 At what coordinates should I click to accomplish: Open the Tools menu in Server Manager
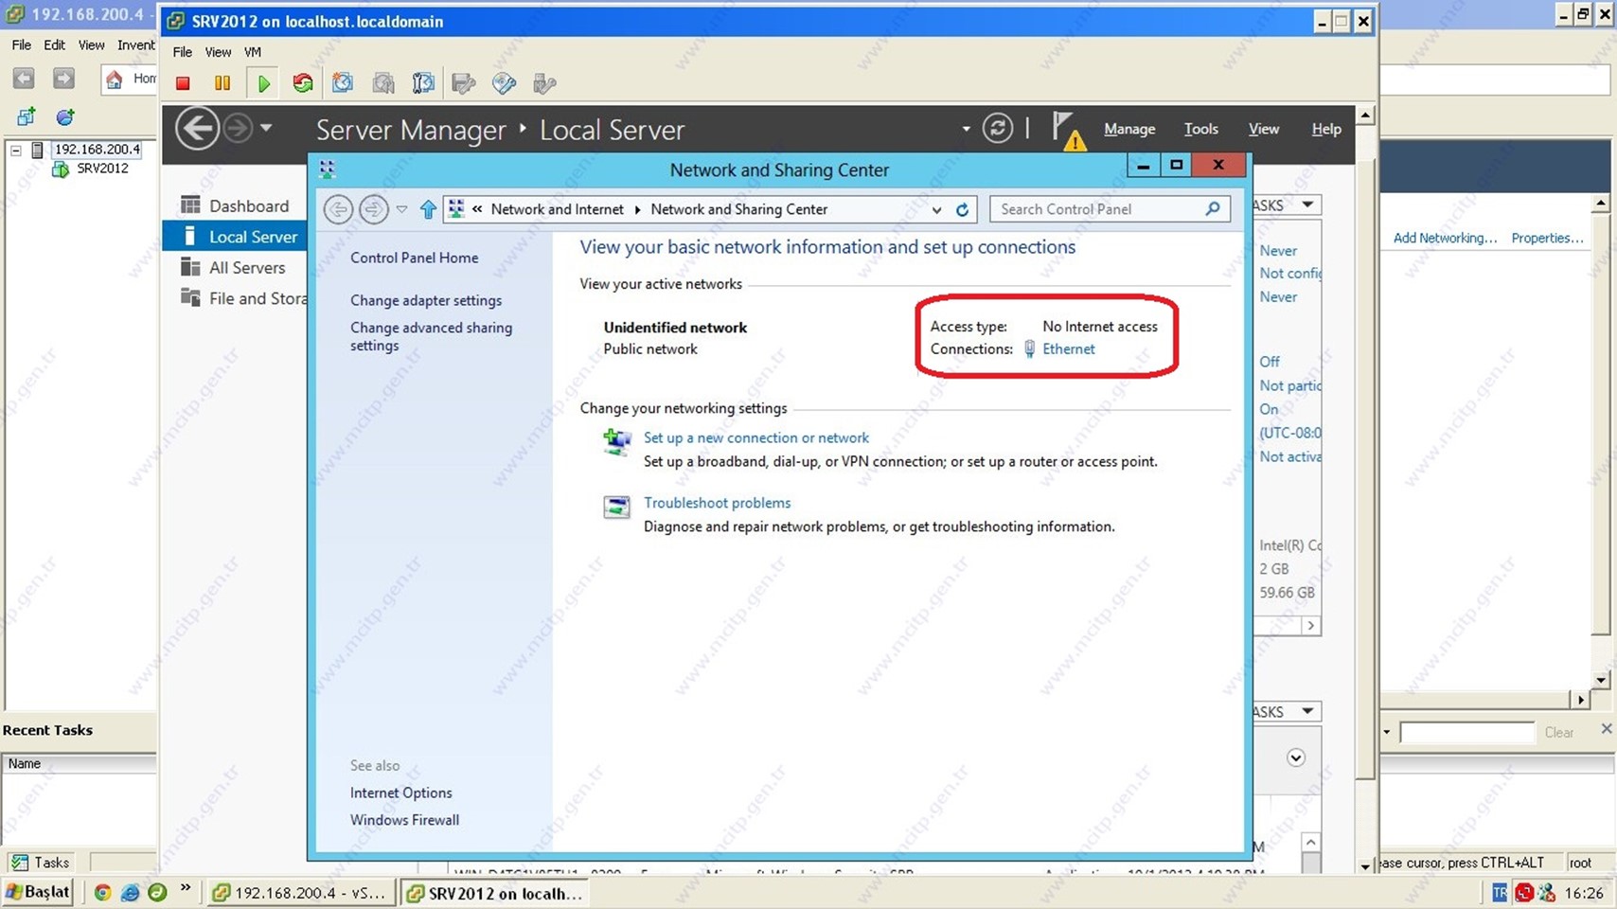pos(1200,129)
